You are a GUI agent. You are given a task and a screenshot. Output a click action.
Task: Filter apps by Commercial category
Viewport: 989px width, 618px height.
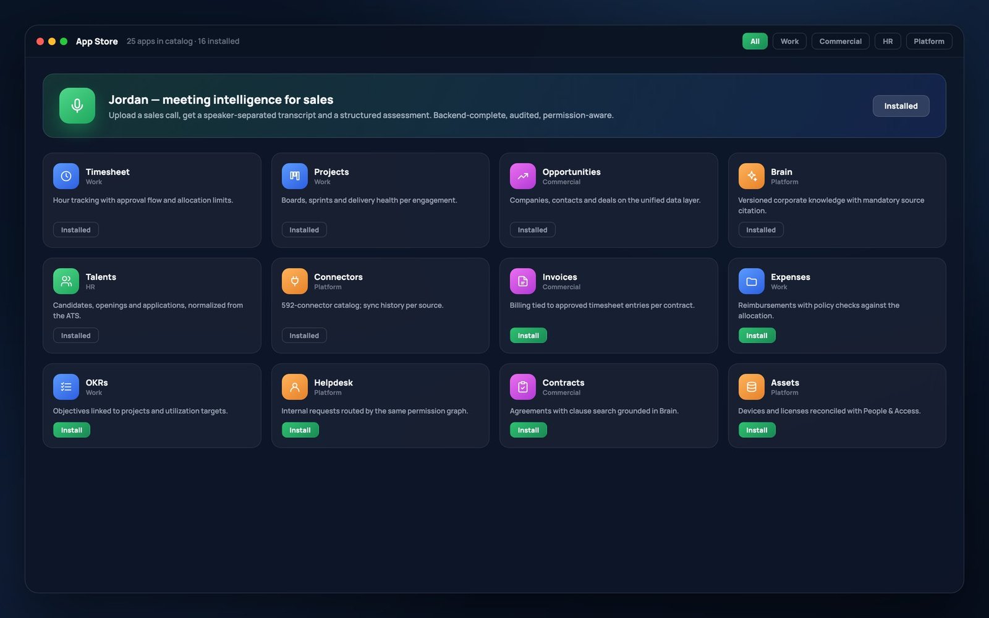[840, 41]
